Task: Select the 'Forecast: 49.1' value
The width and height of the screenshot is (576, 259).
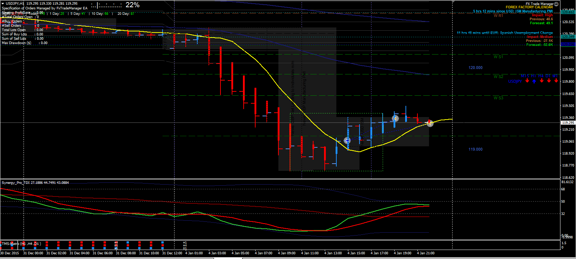Action: [541, 23]
